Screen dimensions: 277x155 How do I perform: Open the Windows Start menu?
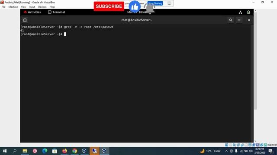(x=5, y=151)
